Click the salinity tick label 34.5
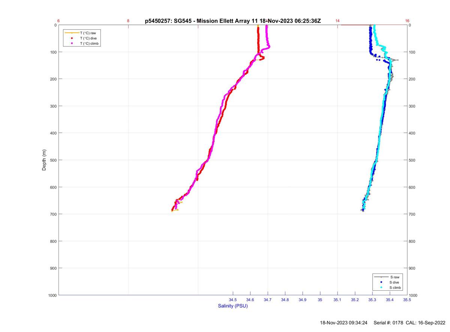Image resolution: width=450 pixels, height=332 pixels. 233,300
